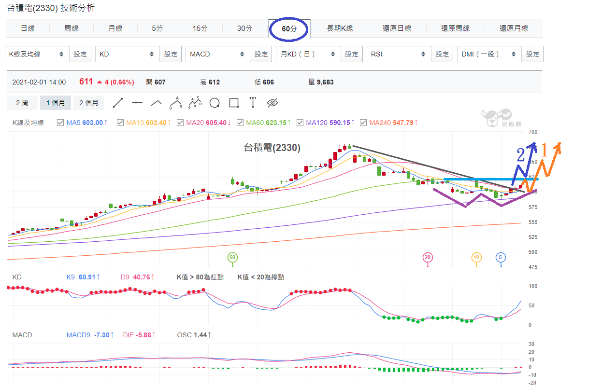Click 設定 next to DMI（一般）
The width and height of the screenshot is (602, 387).
click(532, 54)
